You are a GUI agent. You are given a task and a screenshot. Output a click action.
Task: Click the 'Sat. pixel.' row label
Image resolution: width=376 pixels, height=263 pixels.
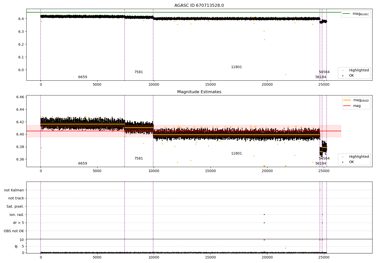coord(15,206)
